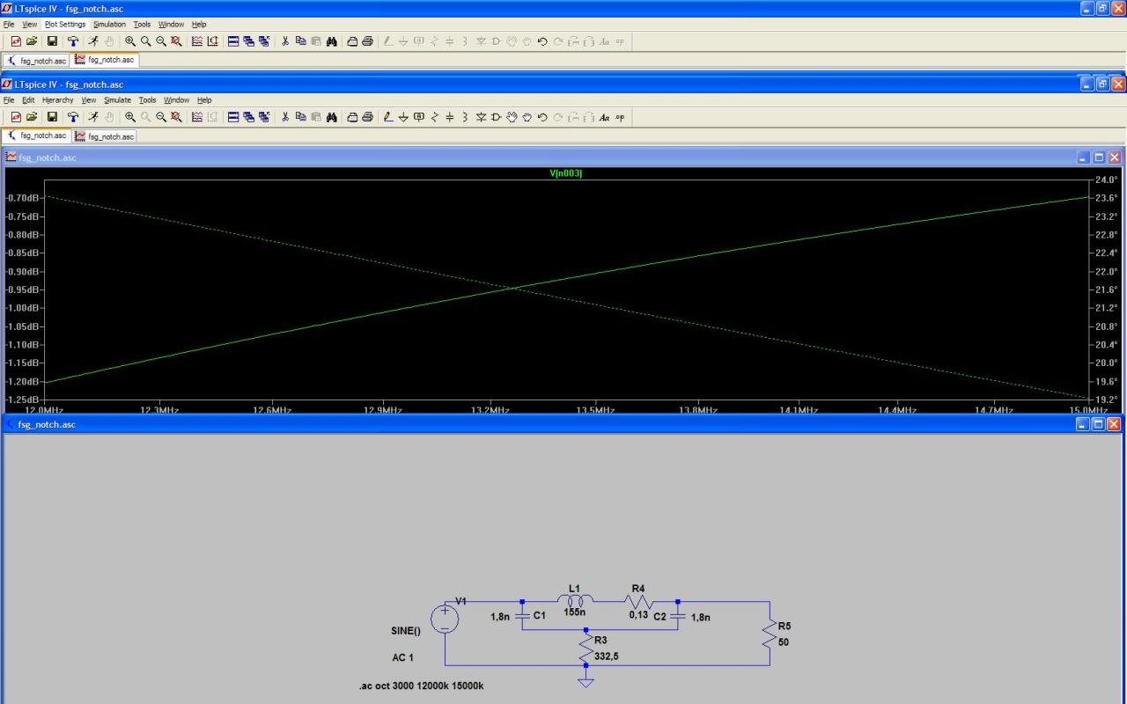Click resistor R4 symbol in schematic
This screenshot has width=1127, height=704.
coord(639,601)
